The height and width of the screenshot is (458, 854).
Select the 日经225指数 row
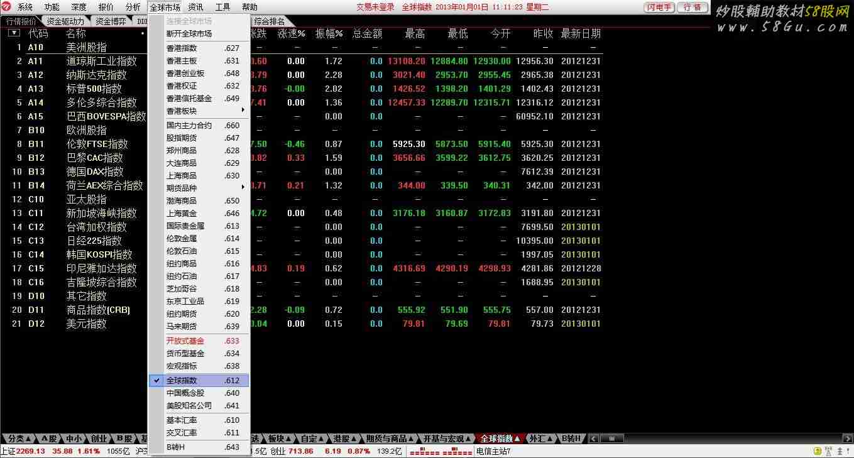point(302,241)
